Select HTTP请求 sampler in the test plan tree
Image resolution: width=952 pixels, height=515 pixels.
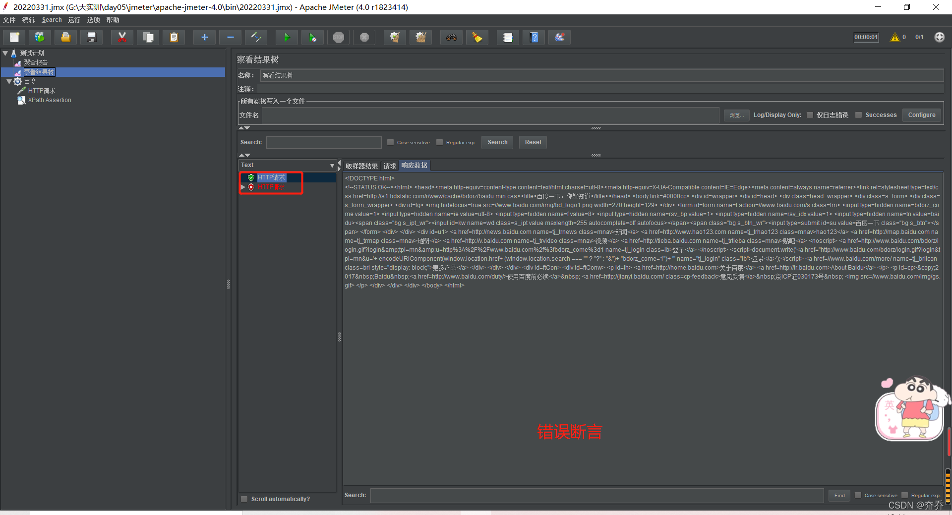coord(42,91)
